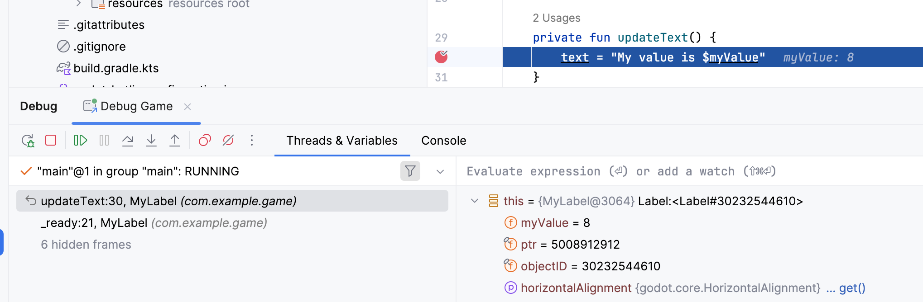Open the thread selector dropdown
This screenshot has height=302, width=923.
point(440,172)
